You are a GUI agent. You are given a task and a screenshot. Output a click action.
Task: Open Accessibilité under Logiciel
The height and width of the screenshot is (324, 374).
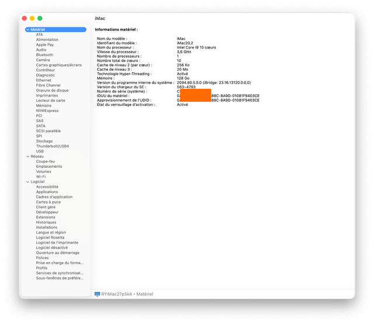(x=47, y=187)
